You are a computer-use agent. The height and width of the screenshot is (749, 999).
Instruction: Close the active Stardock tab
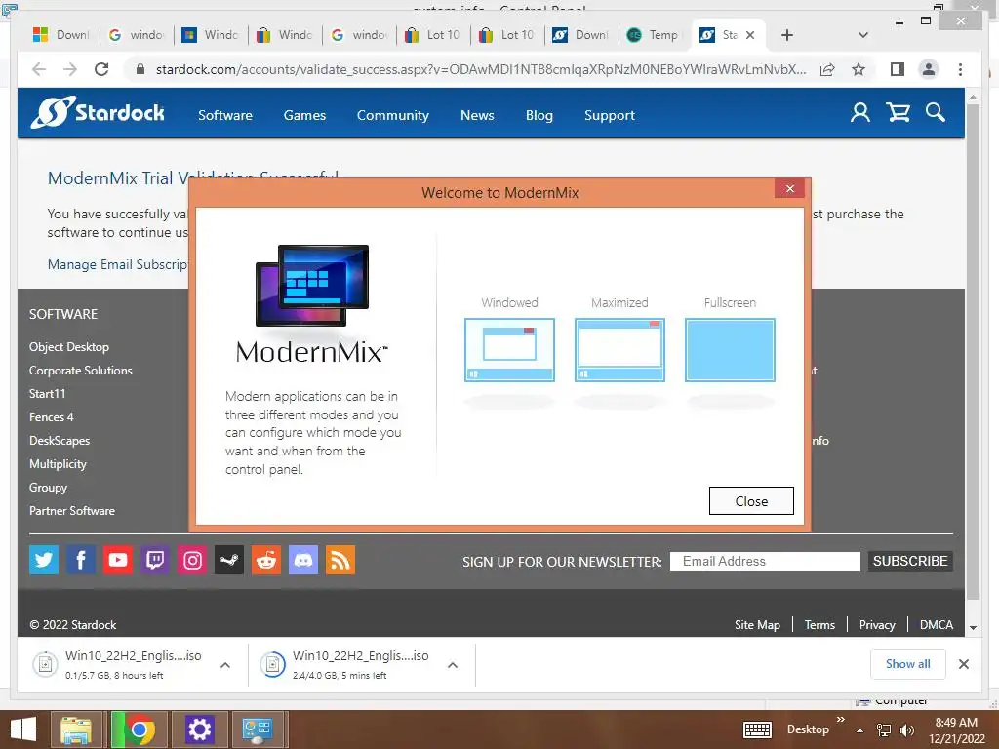click(x=750, y=35)
